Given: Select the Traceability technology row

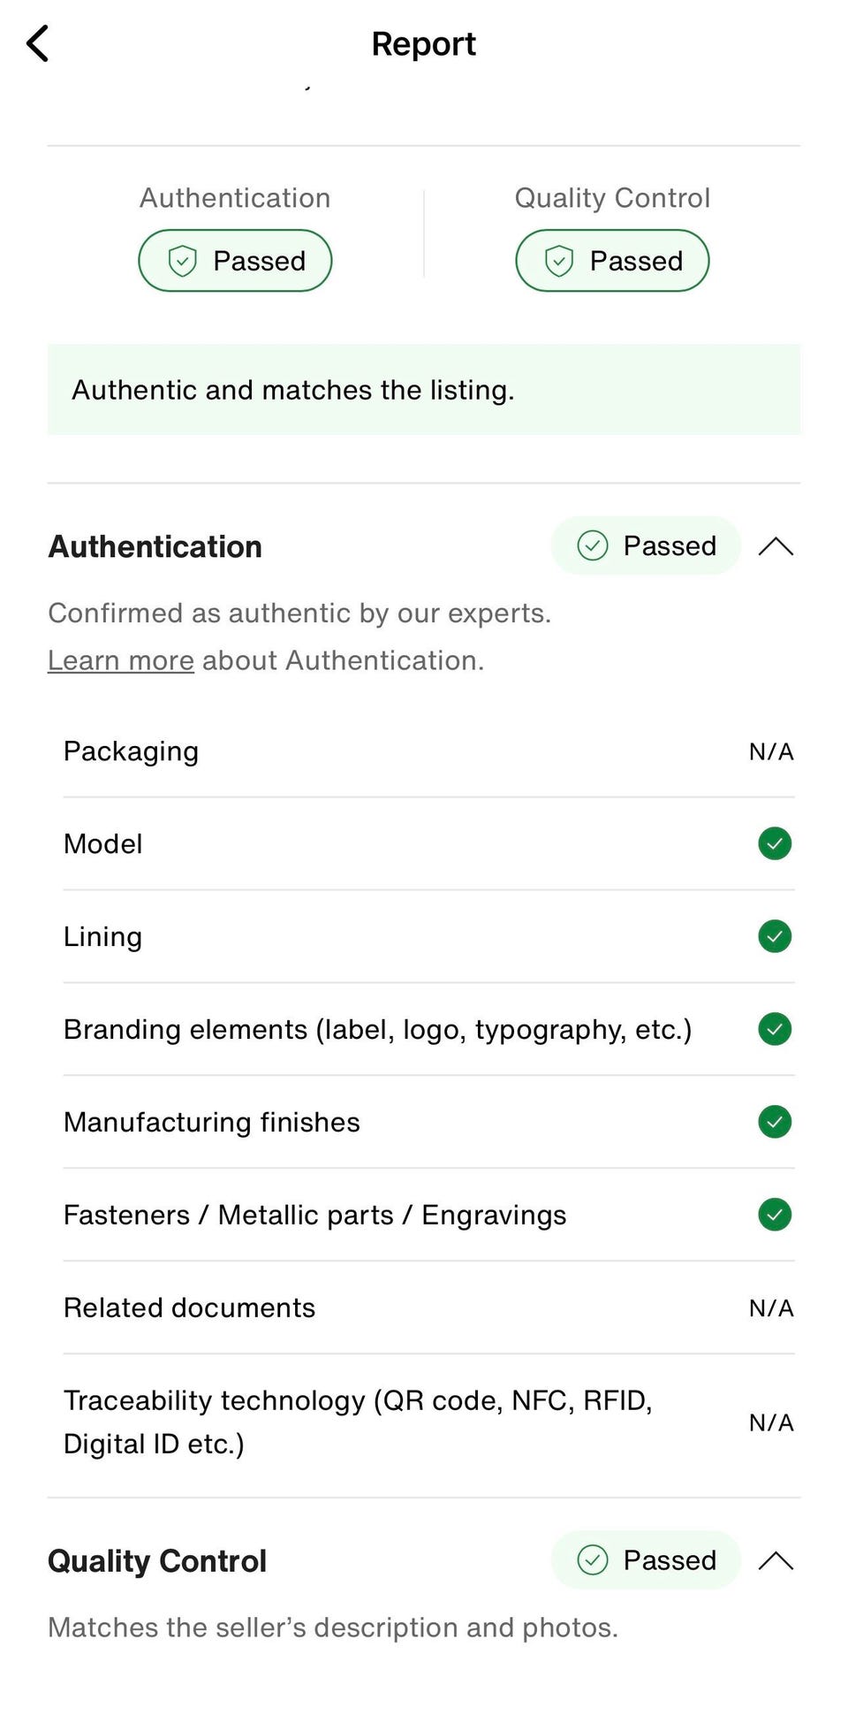Looking at the screenshot, I should pos(428,1422).
